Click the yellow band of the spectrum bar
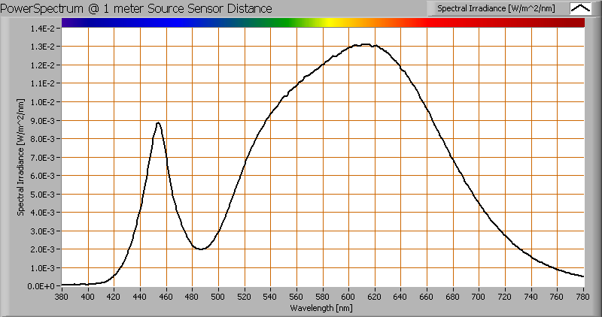Viewport: 602px width, 317px height. click(331, 23)
